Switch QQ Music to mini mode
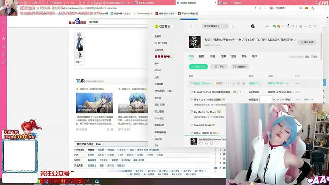The image size is (329, 185). tap(301, 26)
